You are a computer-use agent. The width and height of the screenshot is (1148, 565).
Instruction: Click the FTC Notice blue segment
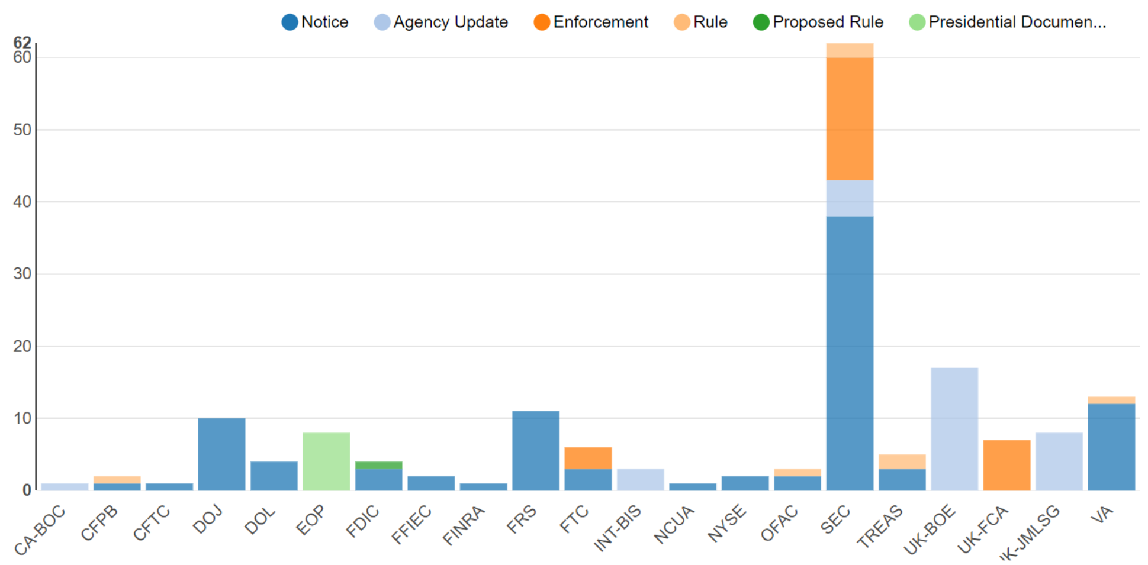[x=588, y=479]
